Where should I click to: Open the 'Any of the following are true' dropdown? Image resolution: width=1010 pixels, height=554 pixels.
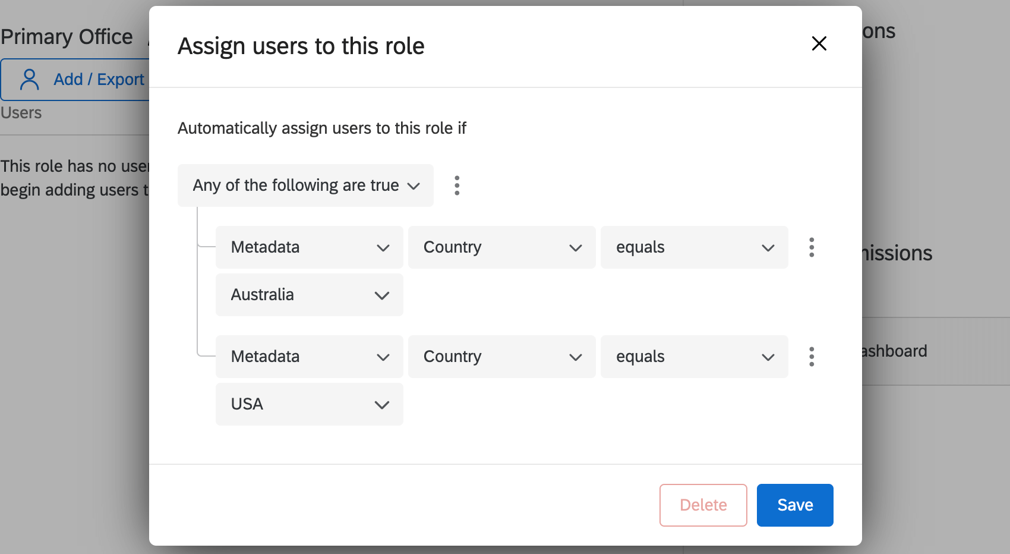point(305,185)
